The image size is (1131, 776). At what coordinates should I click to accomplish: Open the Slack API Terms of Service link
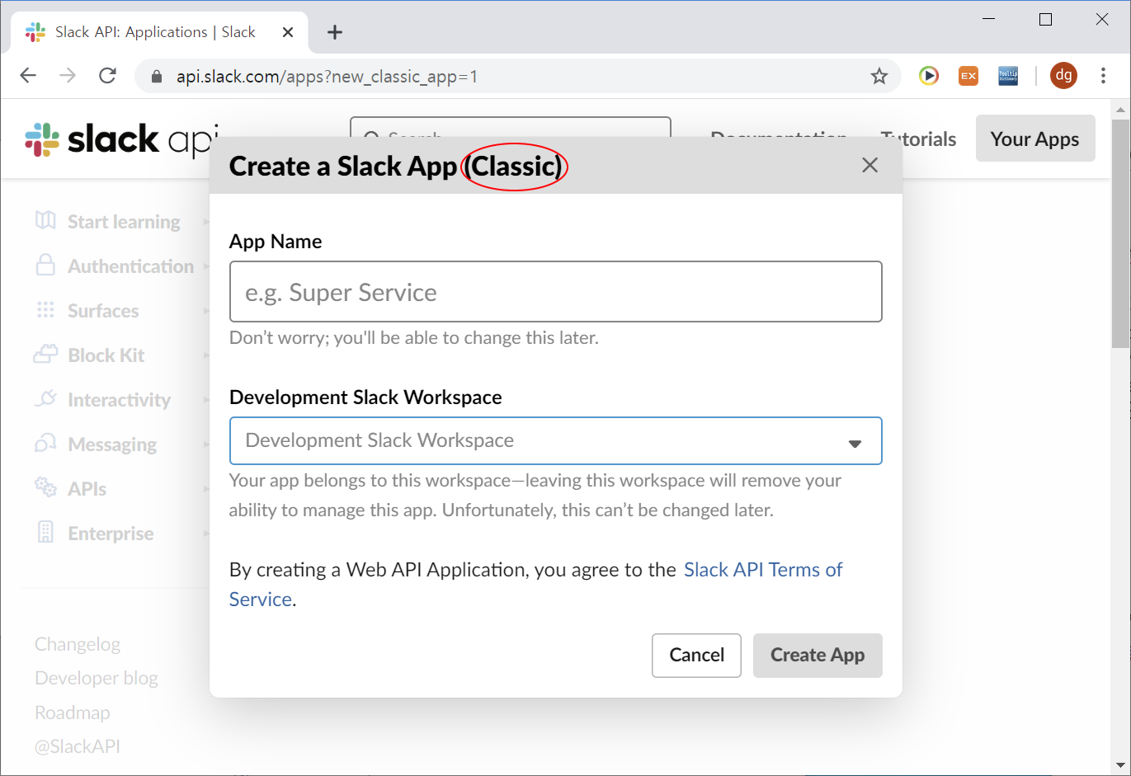point(763,570)
